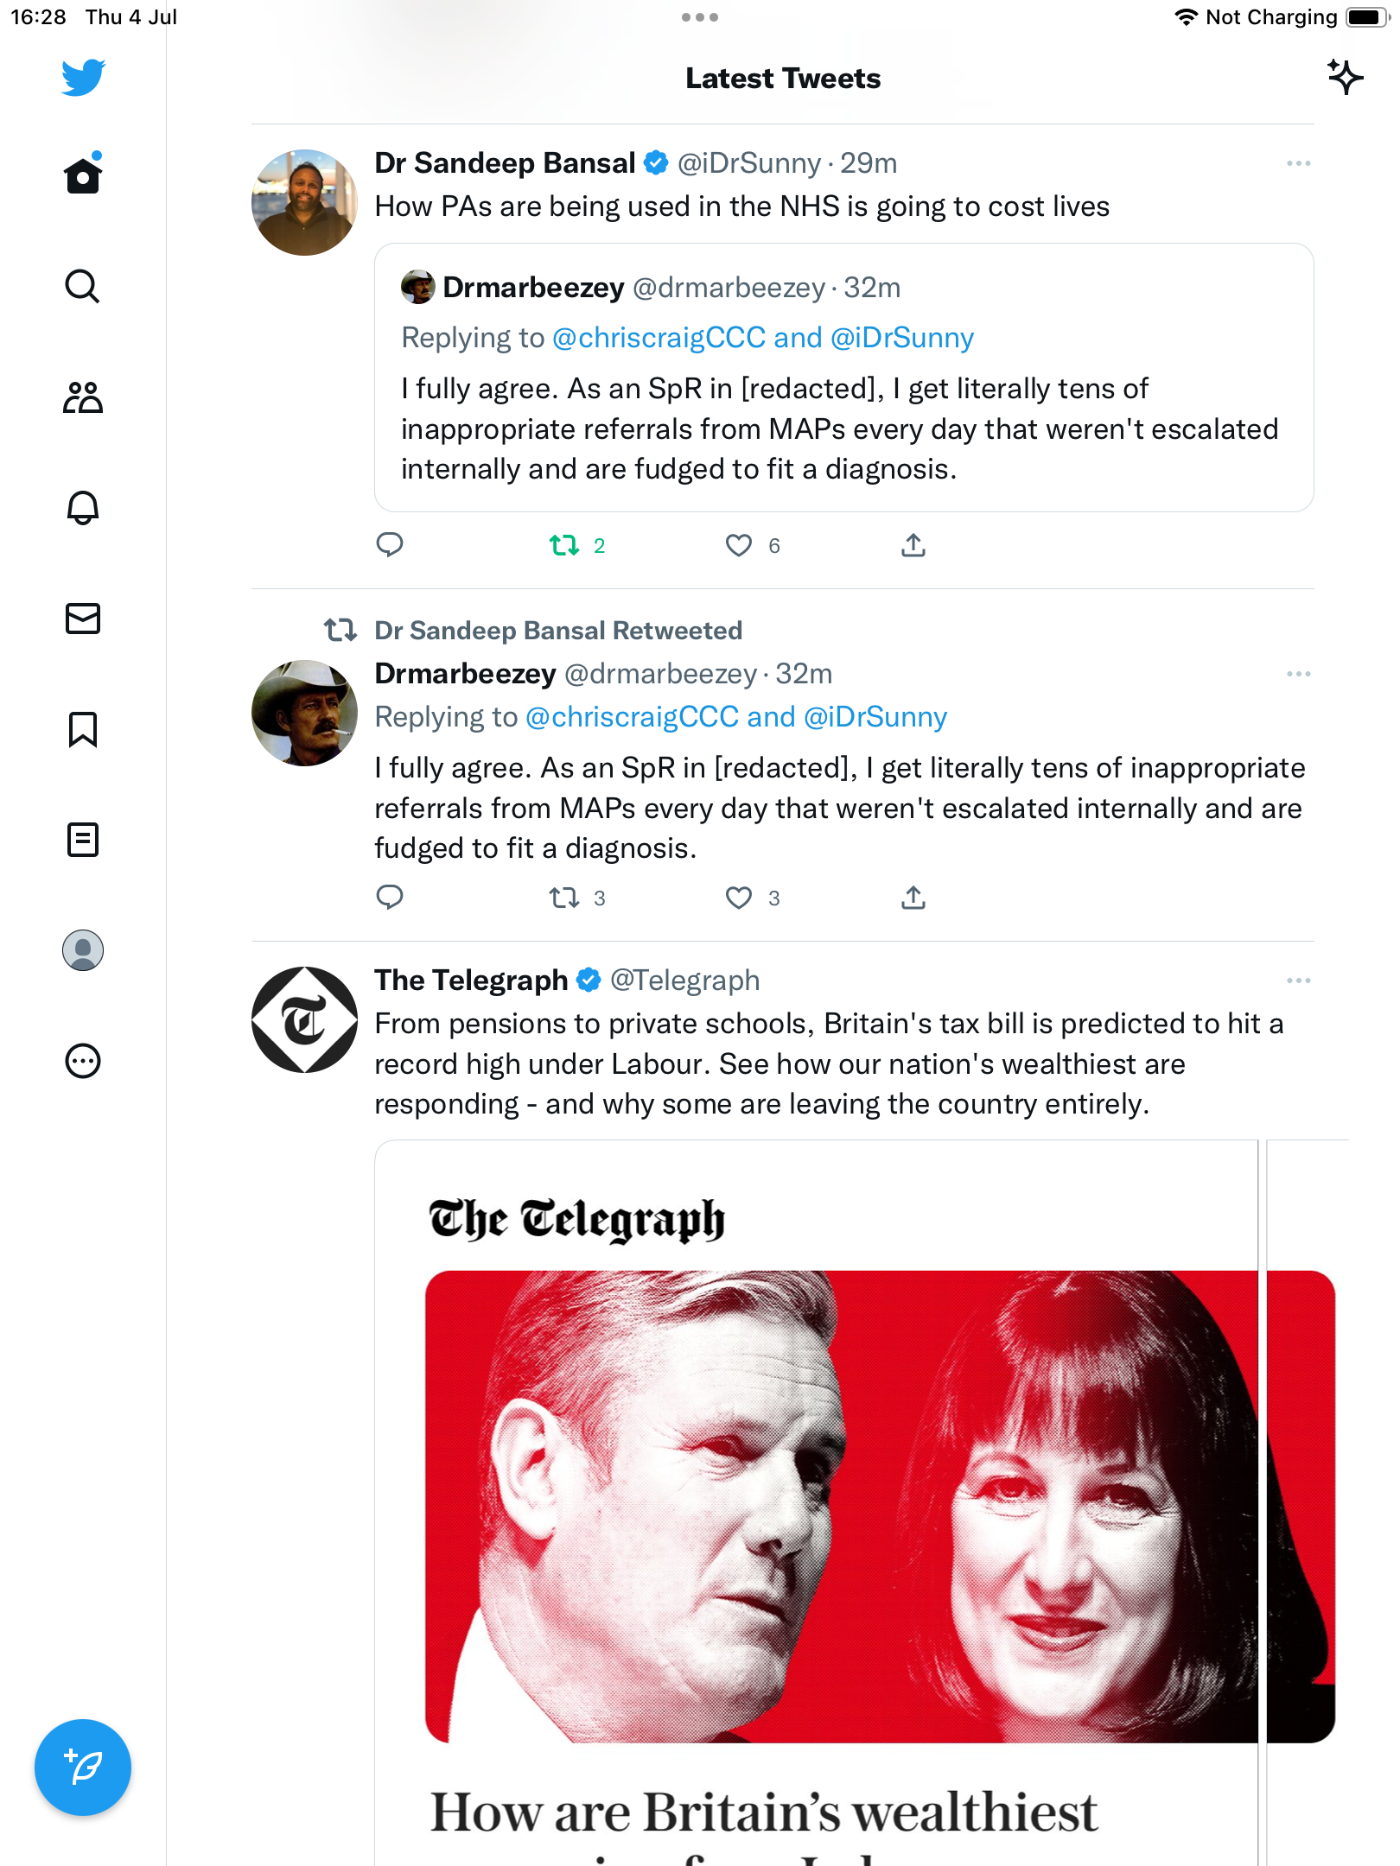Open the Search magnifier icon in sidebar

[82, 286]
